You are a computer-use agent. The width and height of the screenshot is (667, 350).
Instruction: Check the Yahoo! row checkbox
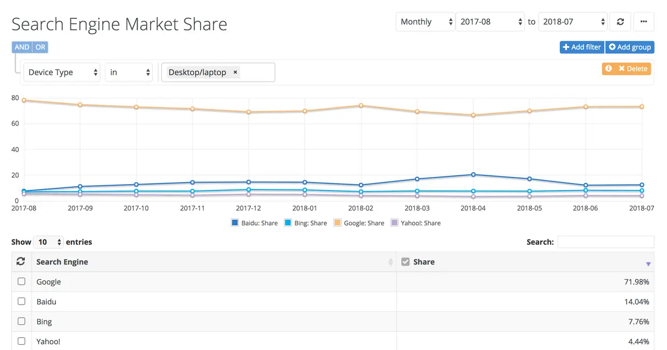[22, 341]
